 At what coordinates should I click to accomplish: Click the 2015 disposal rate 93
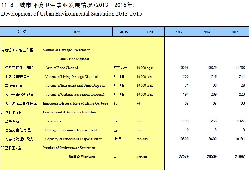coord(243,103)
